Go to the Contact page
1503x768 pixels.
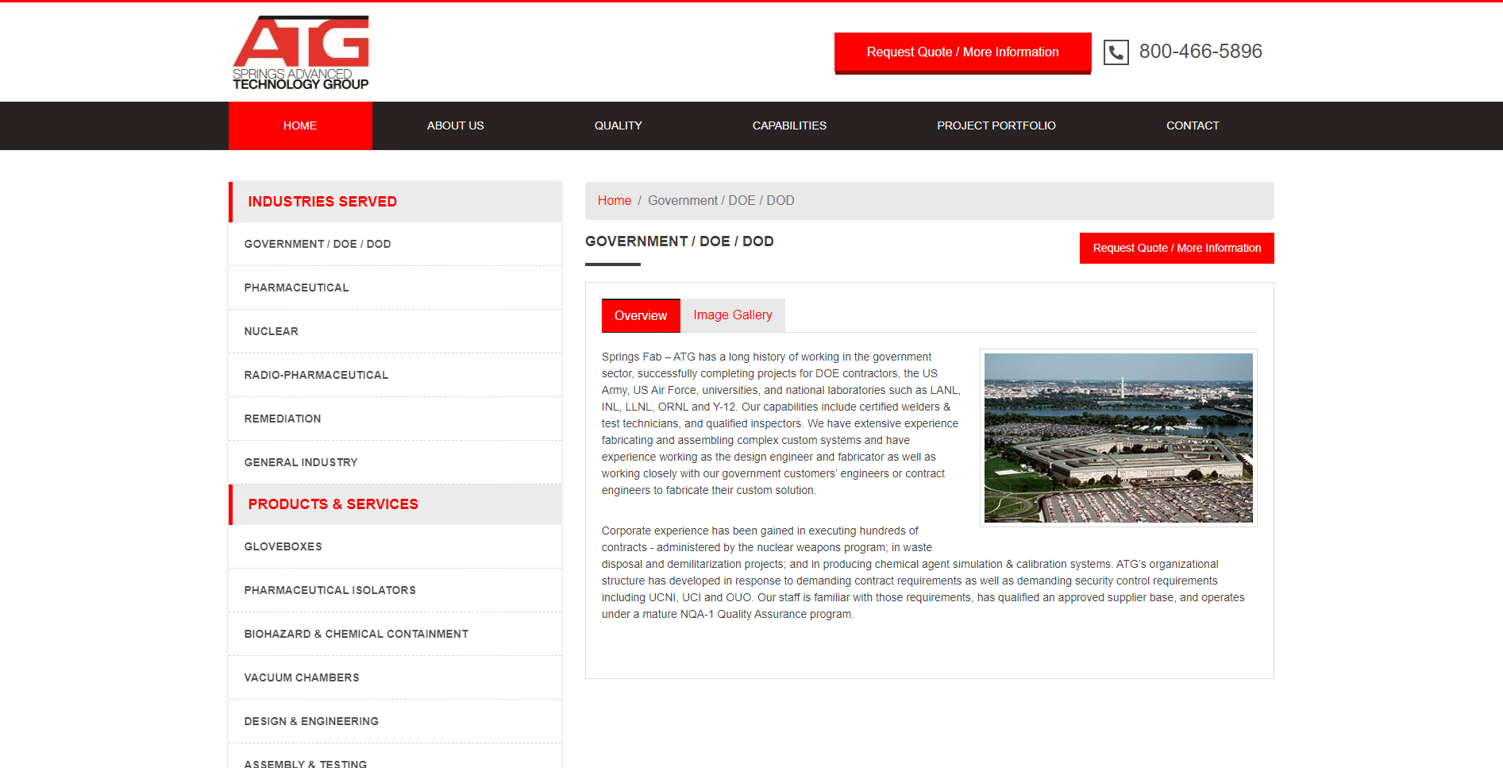pos(1193,125)
